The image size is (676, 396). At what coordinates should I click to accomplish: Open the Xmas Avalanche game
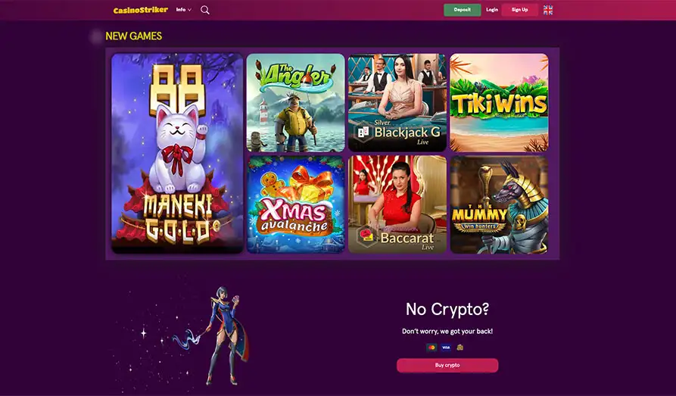296,204
